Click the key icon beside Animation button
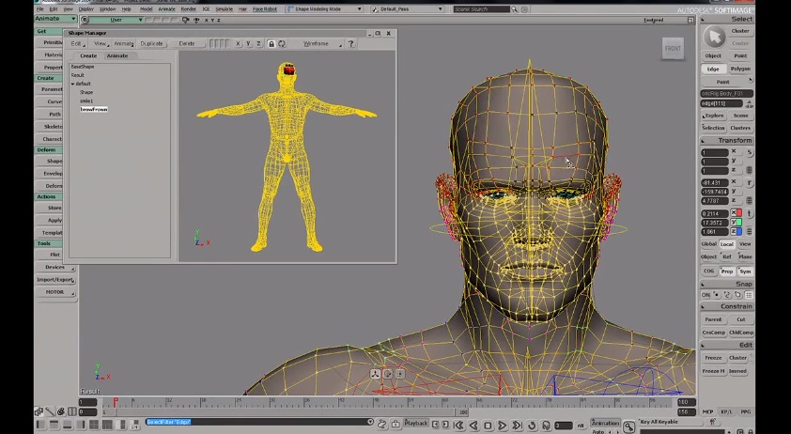The image size is (791, 434). click(x=628, y=426)
